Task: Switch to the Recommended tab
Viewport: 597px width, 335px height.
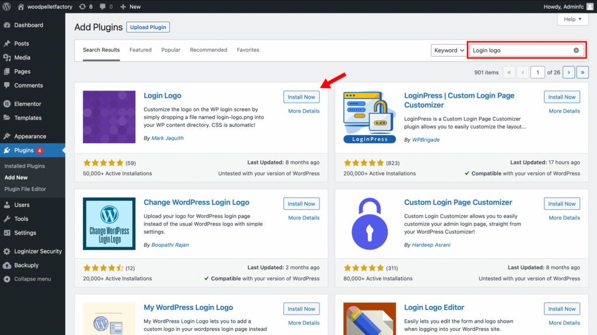Action: pyautogui.click(x=209, y=50)
